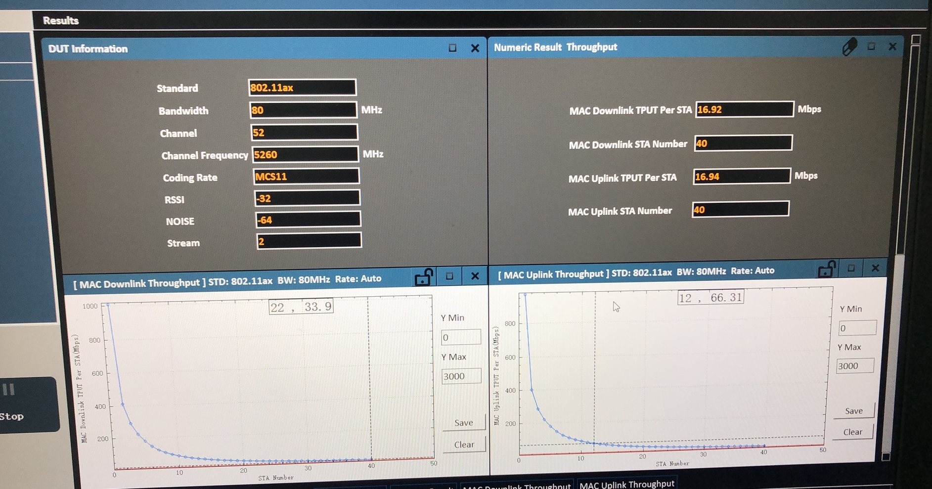Click the MAC Downlink STA Number value field
Screen dimensions: 932x489
(743, 143)
